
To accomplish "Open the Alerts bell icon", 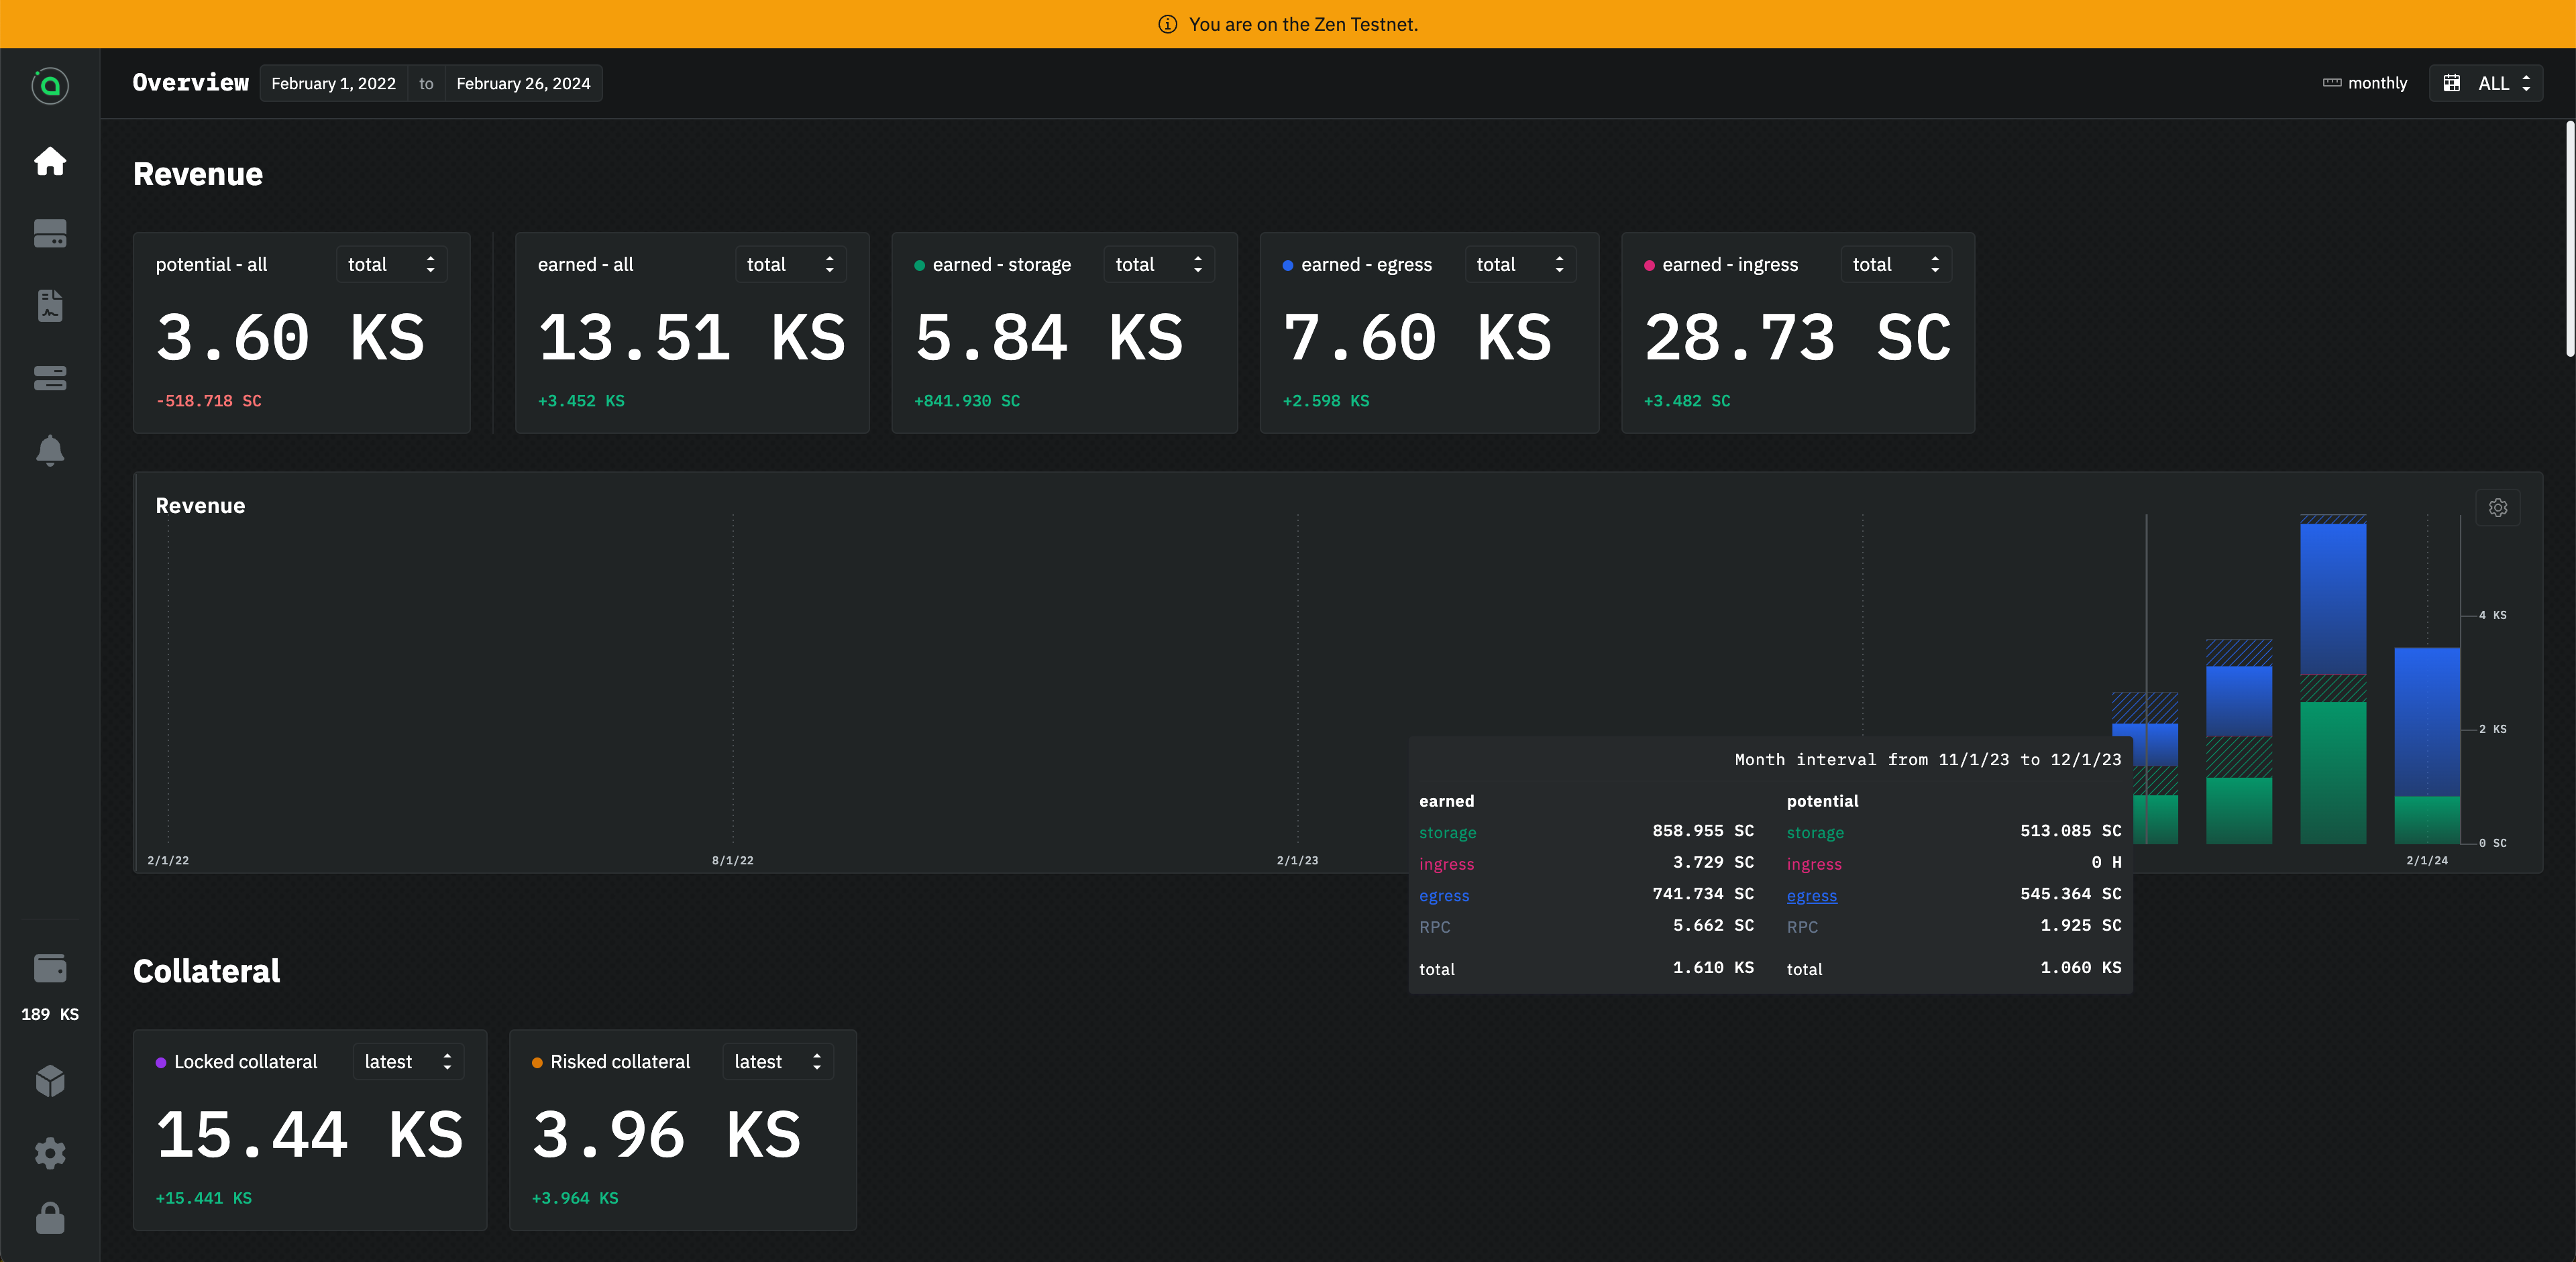I will tap(50, 450).
